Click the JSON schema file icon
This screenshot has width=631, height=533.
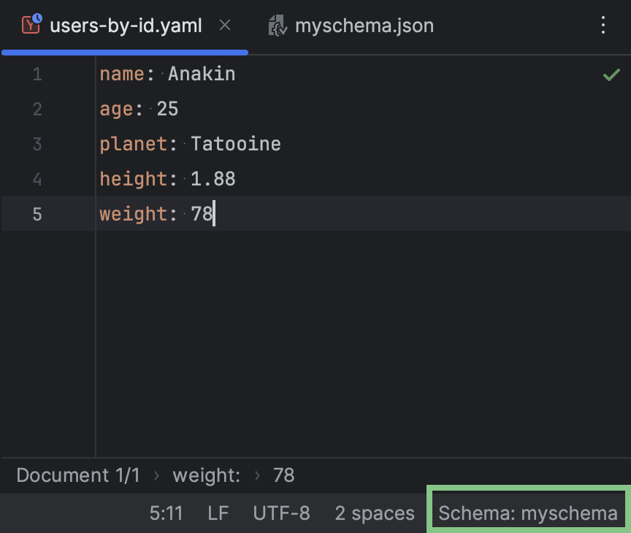tap(276, 25)
